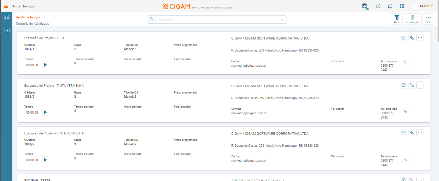Click OS/Item value 1881/1

[x=29, y=49]
